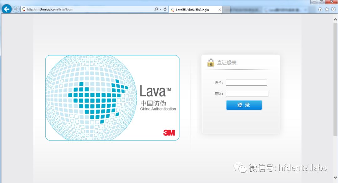This screenshot has width=338, height=183.
Task: Click the scrollbar down arrow
Action: pyautogui.click(x=335, y=177)
